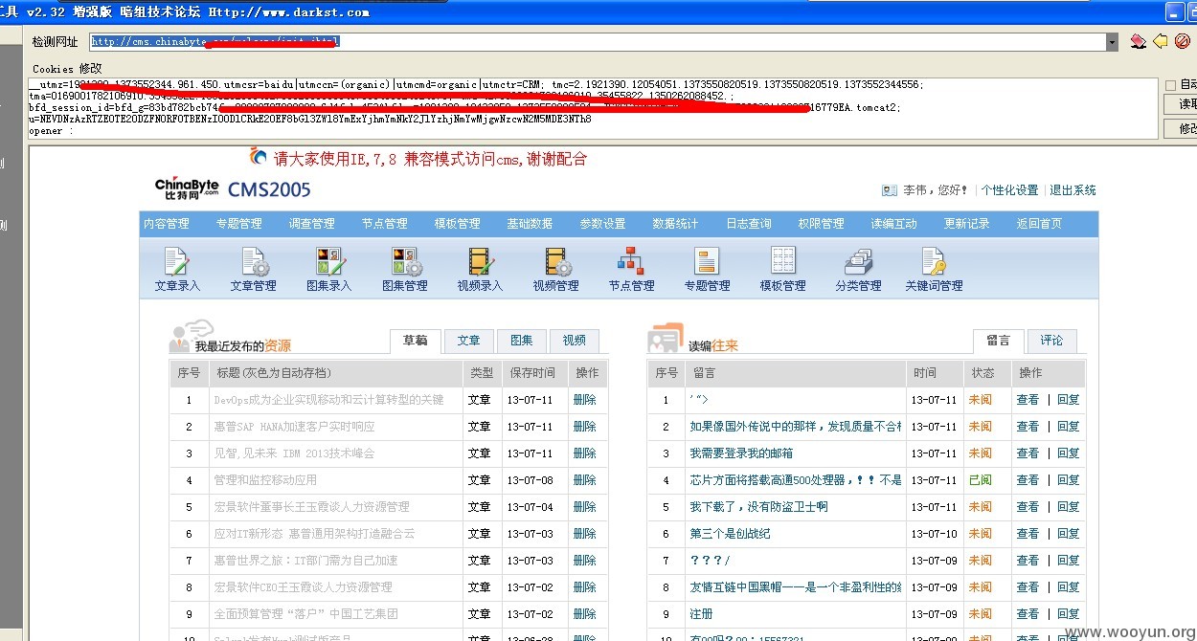1197x641 pixels.
Task: Open 文章录入 article entry icon
Action: click(177, 270)
